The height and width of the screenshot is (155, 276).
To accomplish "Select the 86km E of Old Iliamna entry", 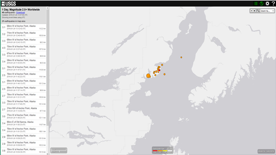I will (24, 123).
